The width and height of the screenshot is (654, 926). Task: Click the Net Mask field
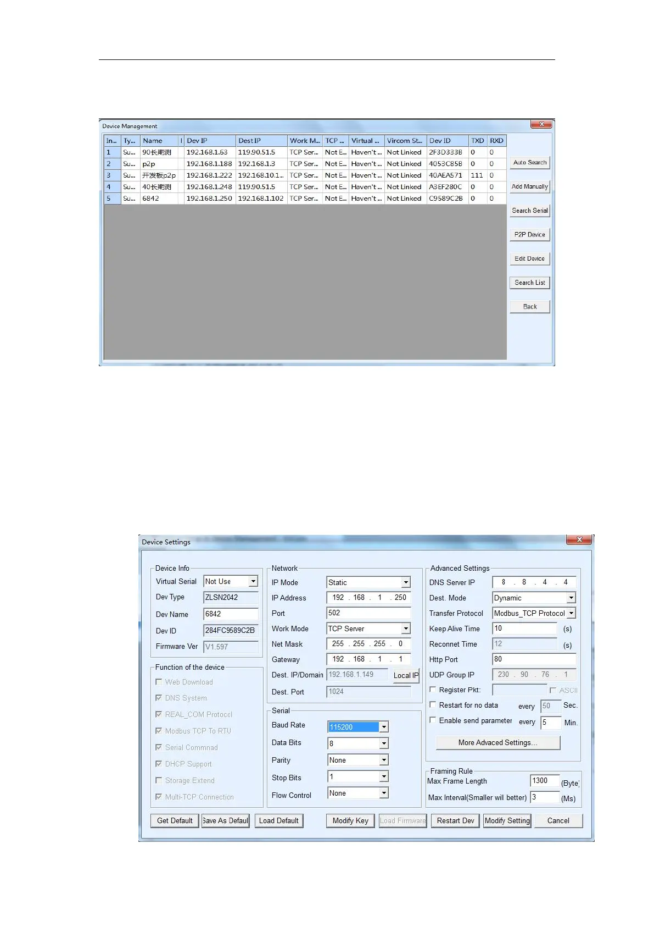pos(368,644)
